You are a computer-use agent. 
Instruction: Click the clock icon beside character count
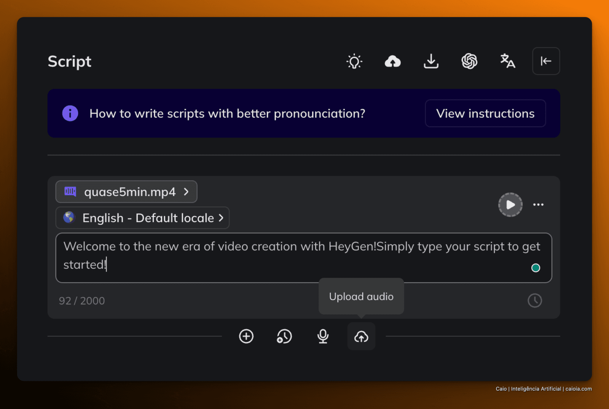535,301
